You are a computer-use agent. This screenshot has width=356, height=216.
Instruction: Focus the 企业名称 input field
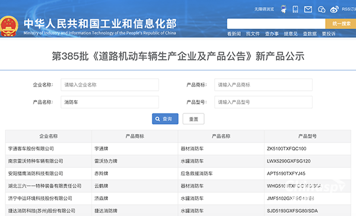tap(110, 85)
